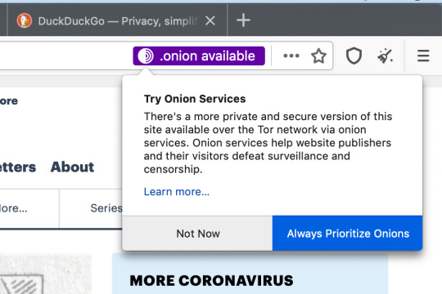The width and height of the screenshot is (442, 294).
Task: Open the shield security level icon
Action: pyautogui.click(x=354, y=56)
